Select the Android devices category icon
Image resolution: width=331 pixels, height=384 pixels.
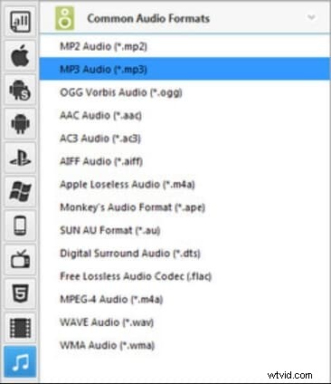[20, 124]
